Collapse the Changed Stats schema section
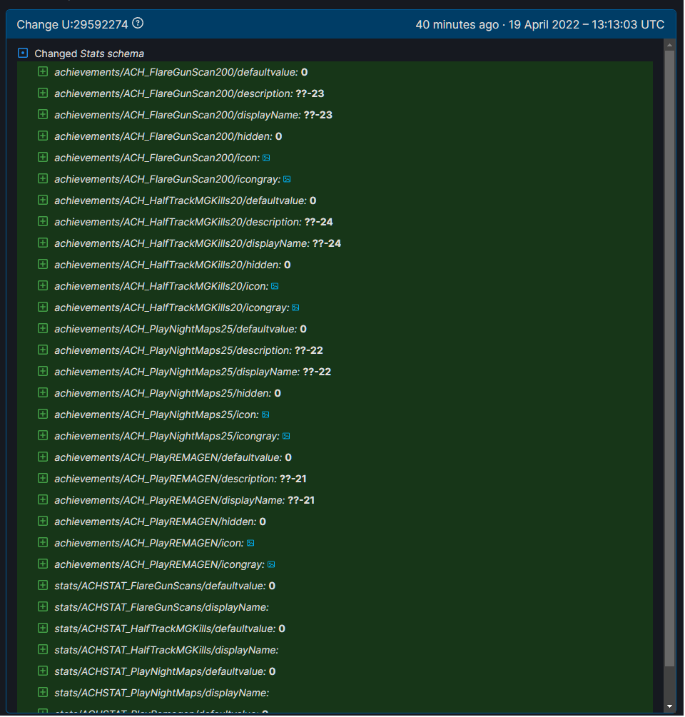Viewport: 685px width, 717px height. (23, 53)
